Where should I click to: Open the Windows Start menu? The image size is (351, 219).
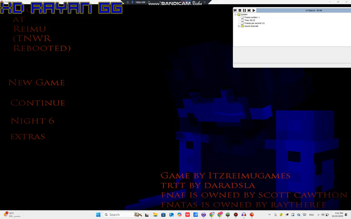point(98,215)
